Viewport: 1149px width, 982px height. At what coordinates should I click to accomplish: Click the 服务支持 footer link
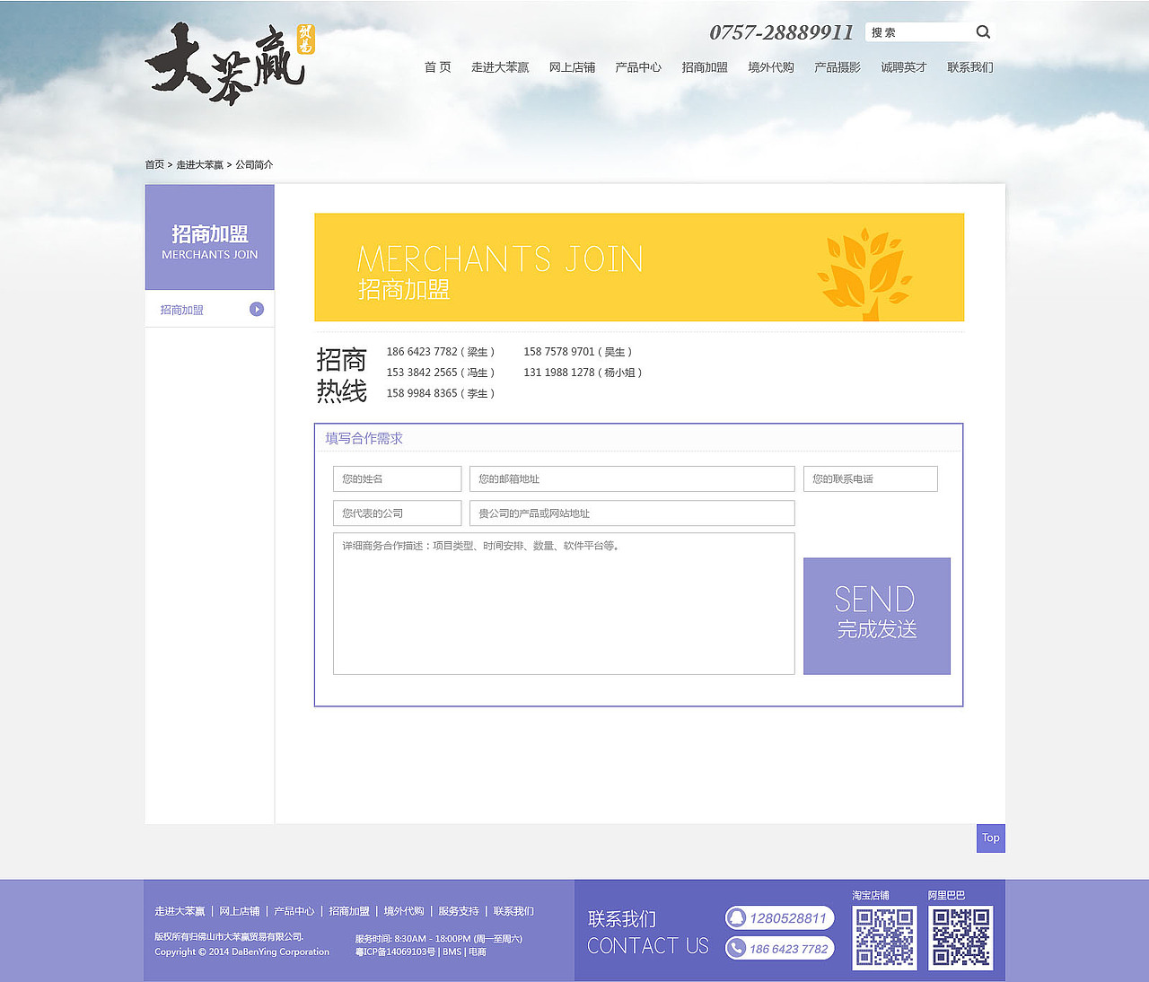(x=459, y=910)
